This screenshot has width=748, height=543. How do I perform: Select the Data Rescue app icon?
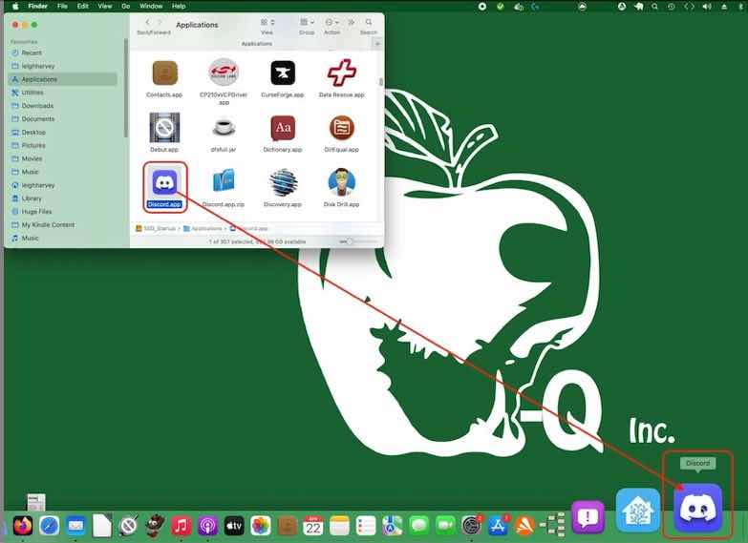(x=342, y=73)
